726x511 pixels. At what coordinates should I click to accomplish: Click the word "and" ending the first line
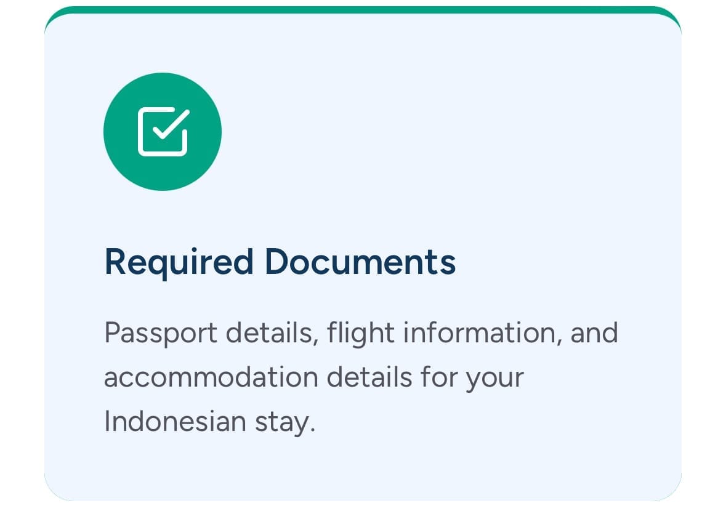point(594,333)
